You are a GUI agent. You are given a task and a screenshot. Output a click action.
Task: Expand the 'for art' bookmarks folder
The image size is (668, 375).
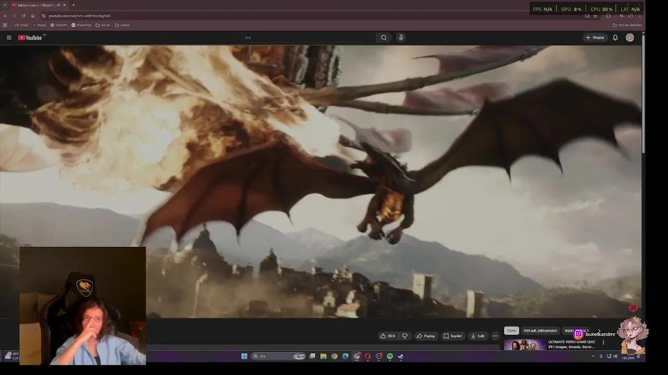(103, 25)
